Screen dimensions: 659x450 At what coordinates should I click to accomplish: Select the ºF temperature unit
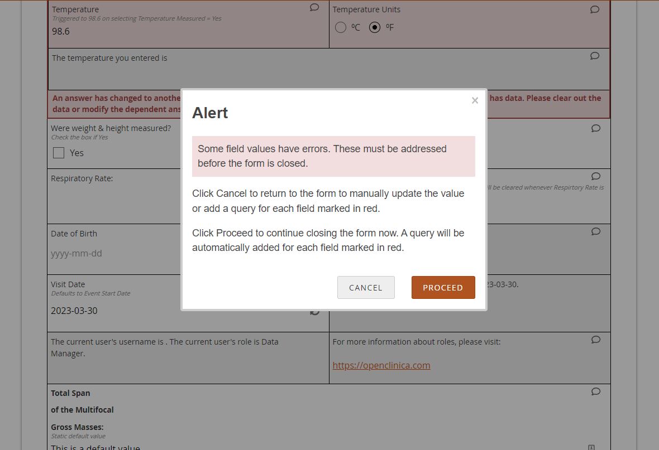click(375, 27)
